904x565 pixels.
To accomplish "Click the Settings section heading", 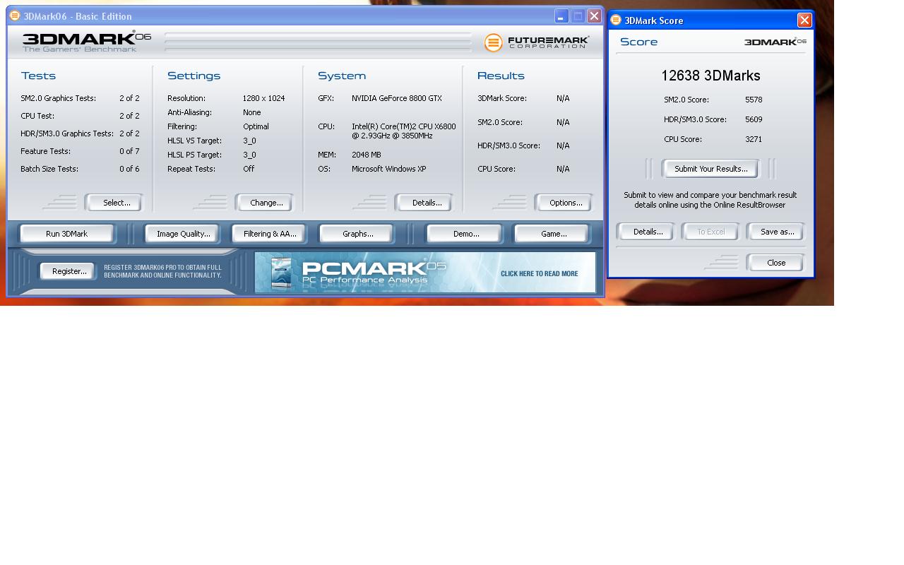I will tap(194, 76).
